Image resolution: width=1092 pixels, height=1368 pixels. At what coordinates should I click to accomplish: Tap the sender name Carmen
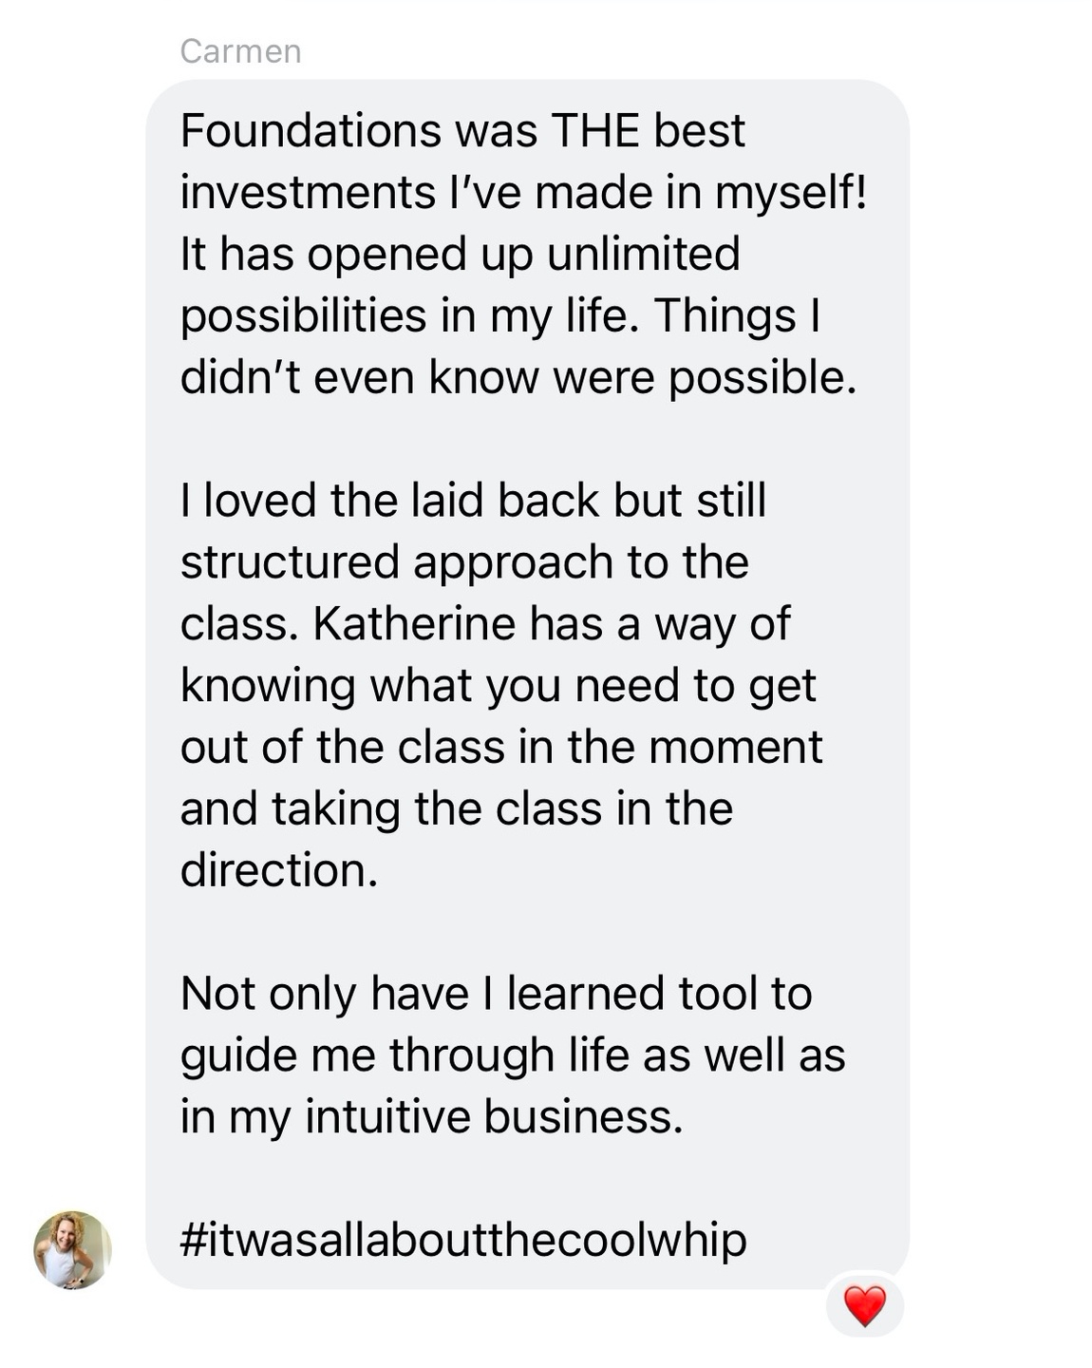(240, 51)
